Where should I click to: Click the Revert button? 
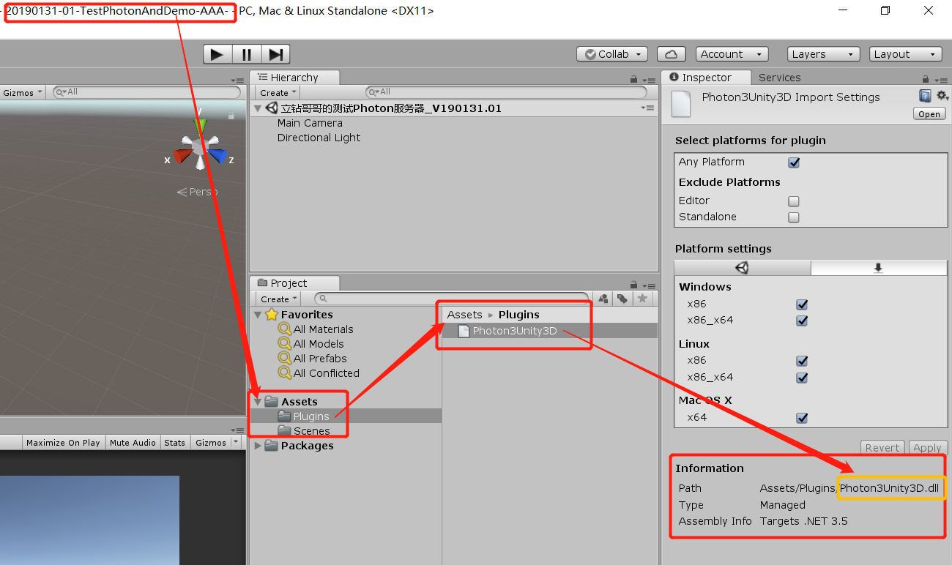point(882,448)
